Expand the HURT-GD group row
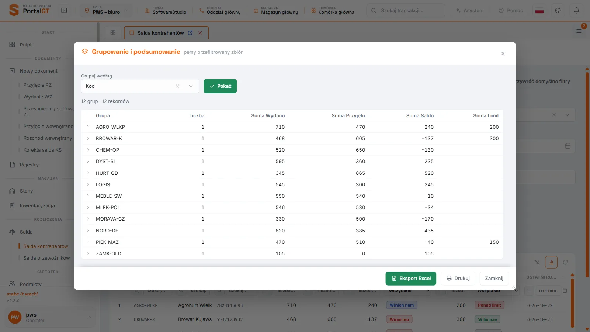The width and height of the screenshot is (590, 332). [x=88, y=173]
